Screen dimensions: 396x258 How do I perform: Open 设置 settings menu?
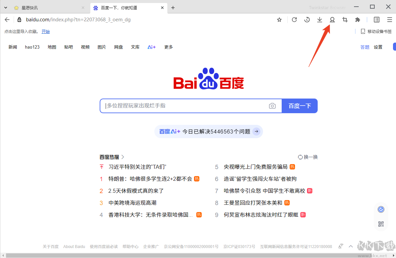[378, 47]
